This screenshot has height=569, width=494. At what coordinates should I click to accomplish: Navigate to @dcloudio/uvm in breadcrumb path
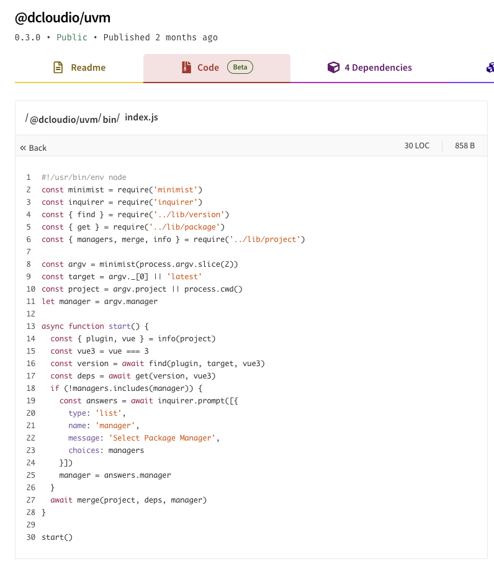pos(64,120)
